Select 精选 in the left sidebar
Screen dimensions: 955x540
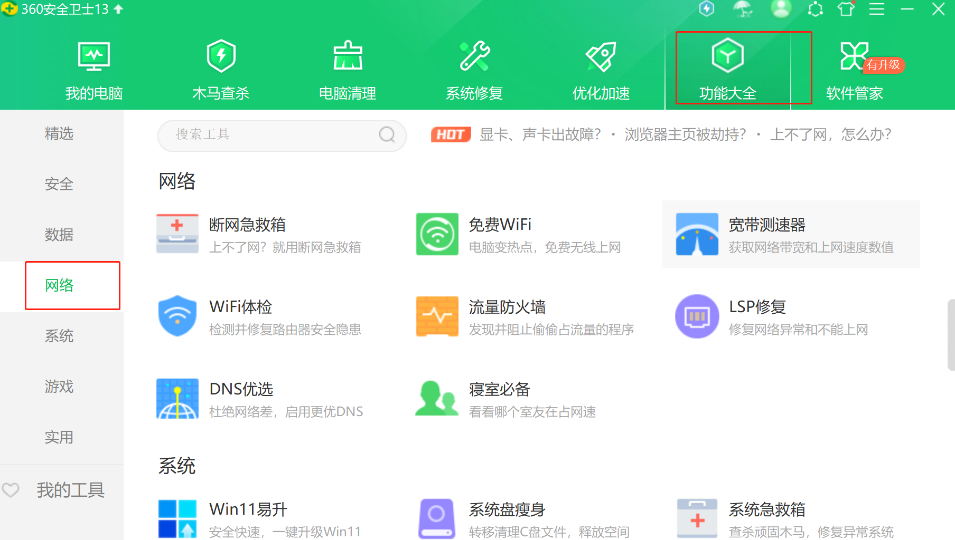pos(59,133)
